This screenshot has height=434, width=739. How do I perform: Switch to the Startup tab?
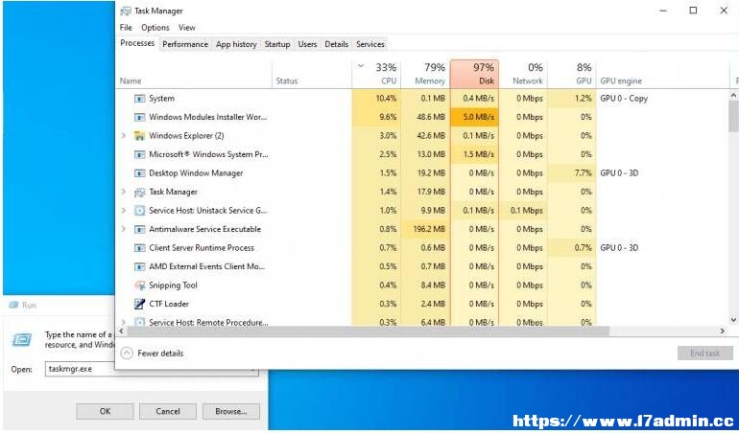click(277, 44)
